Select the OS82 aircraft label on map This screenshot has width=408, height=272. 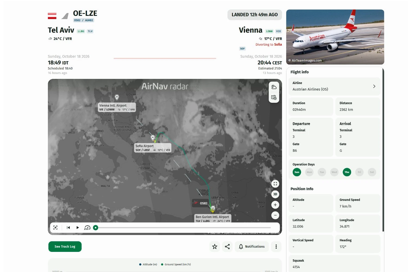pos(200,203)
